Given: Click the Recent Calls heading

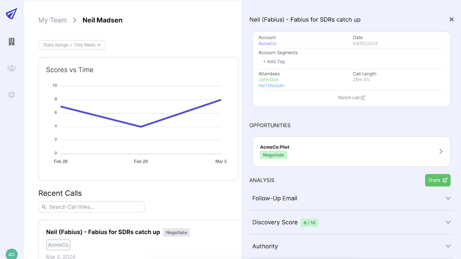Looking at the screenshot, I should (60, 193).
